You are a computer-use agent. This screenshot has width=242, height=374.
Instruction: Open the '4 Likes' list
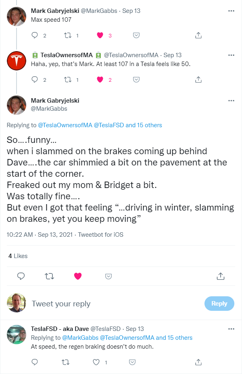click(x=18, y=256)
